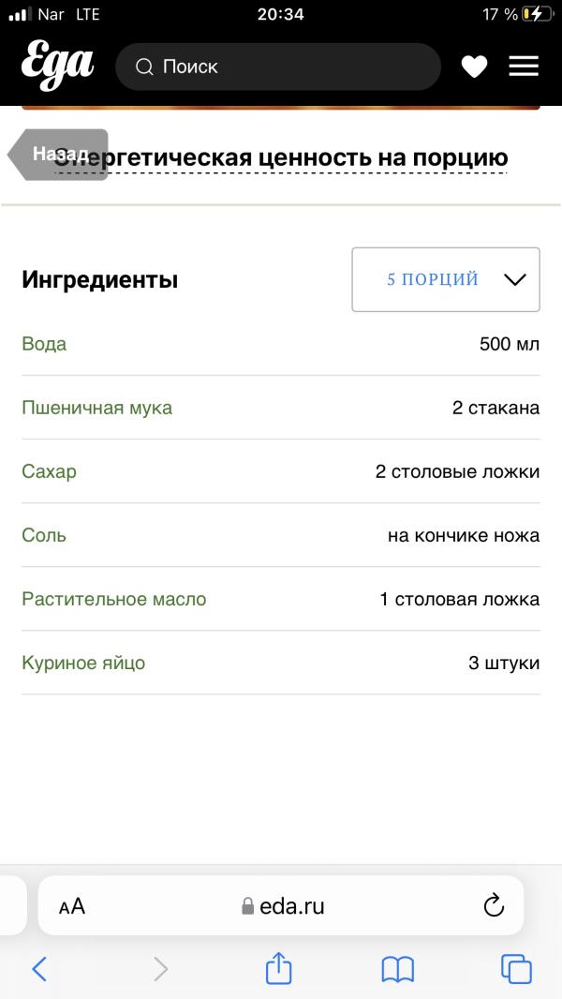This screenshot has height=999, width=562.
Task: Tap the search magnifier icon
Action: 144,67
